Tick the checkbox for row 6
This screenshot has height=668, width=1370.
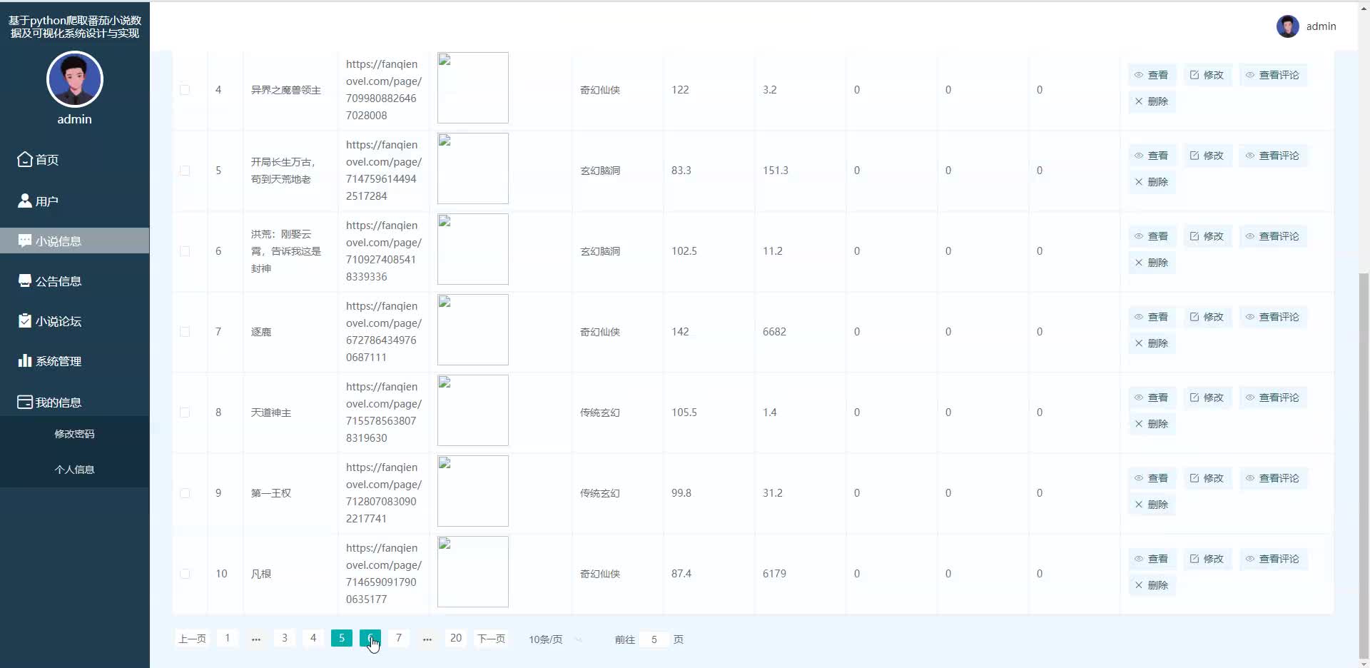(x=185, y=251)
